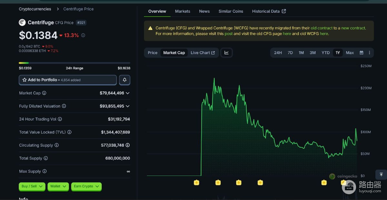The width and height of the screenshot is (387, 200).
Task: Open the calendar date range picker icon
Action: point(362,53)
